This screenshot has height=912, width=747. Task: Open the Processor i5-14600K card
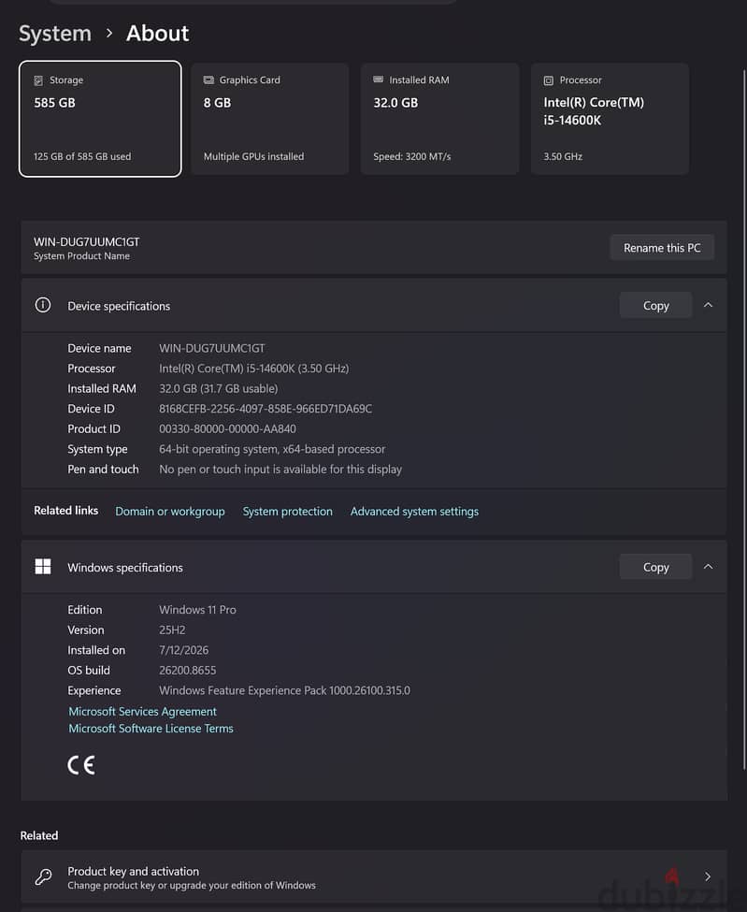610,119
